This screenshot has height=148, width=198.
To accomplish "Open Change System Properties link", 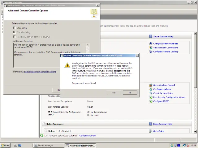I will coord(166,44).
